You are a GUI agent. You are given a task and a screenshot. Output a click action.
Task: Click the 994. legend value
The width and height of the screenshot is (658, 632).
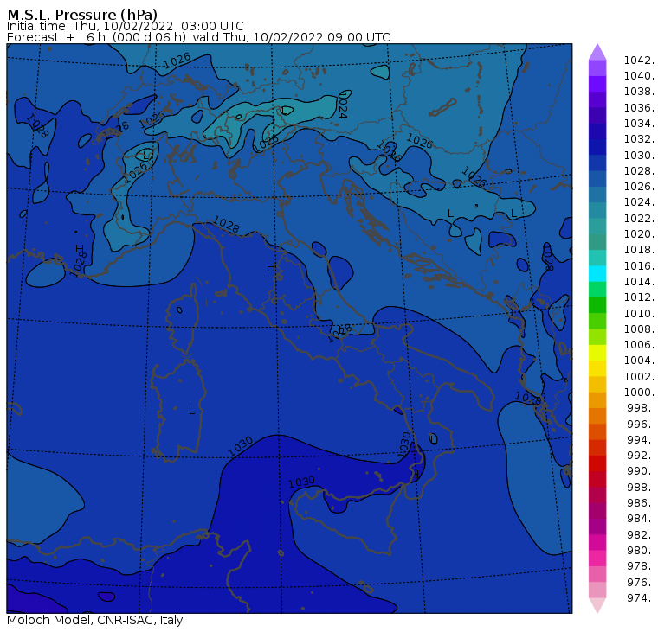(641, 440)
